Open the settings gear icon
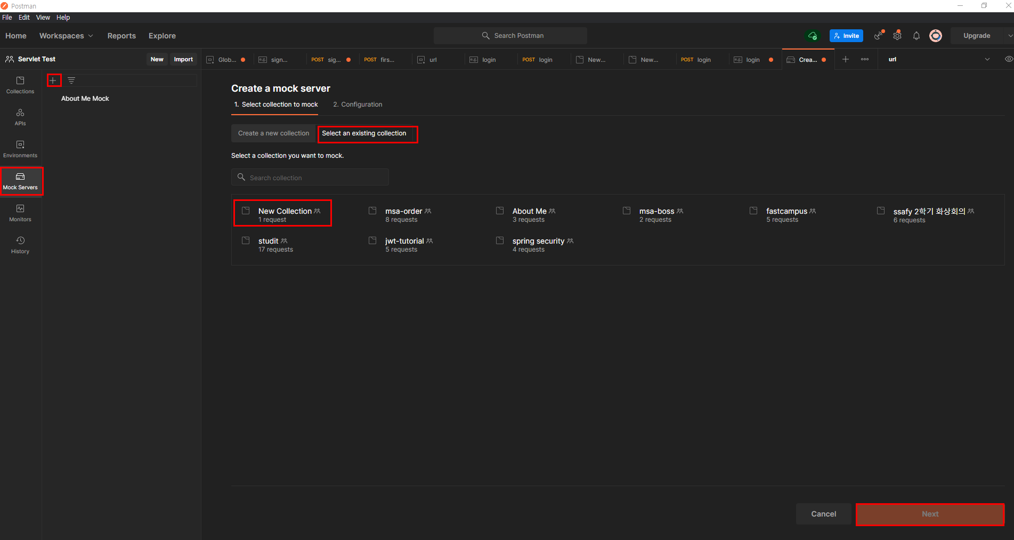 coord(897,36)
